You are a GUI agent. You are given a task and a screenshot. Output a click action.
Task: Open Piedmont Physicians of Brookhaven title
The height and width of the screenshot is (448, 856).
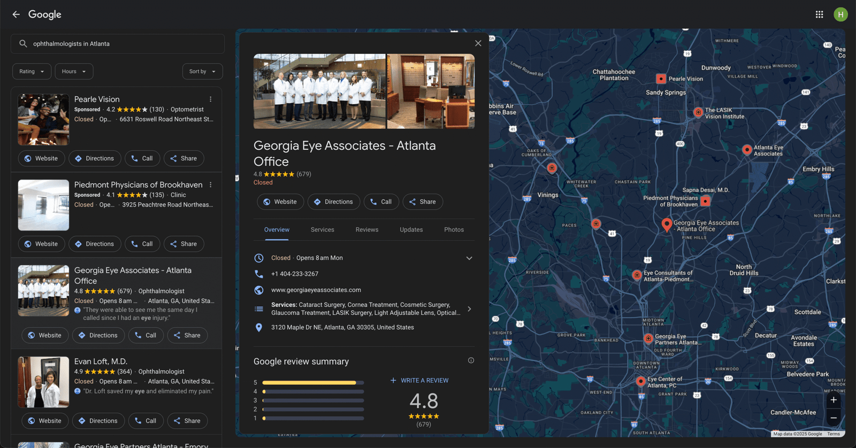(139, 185)
